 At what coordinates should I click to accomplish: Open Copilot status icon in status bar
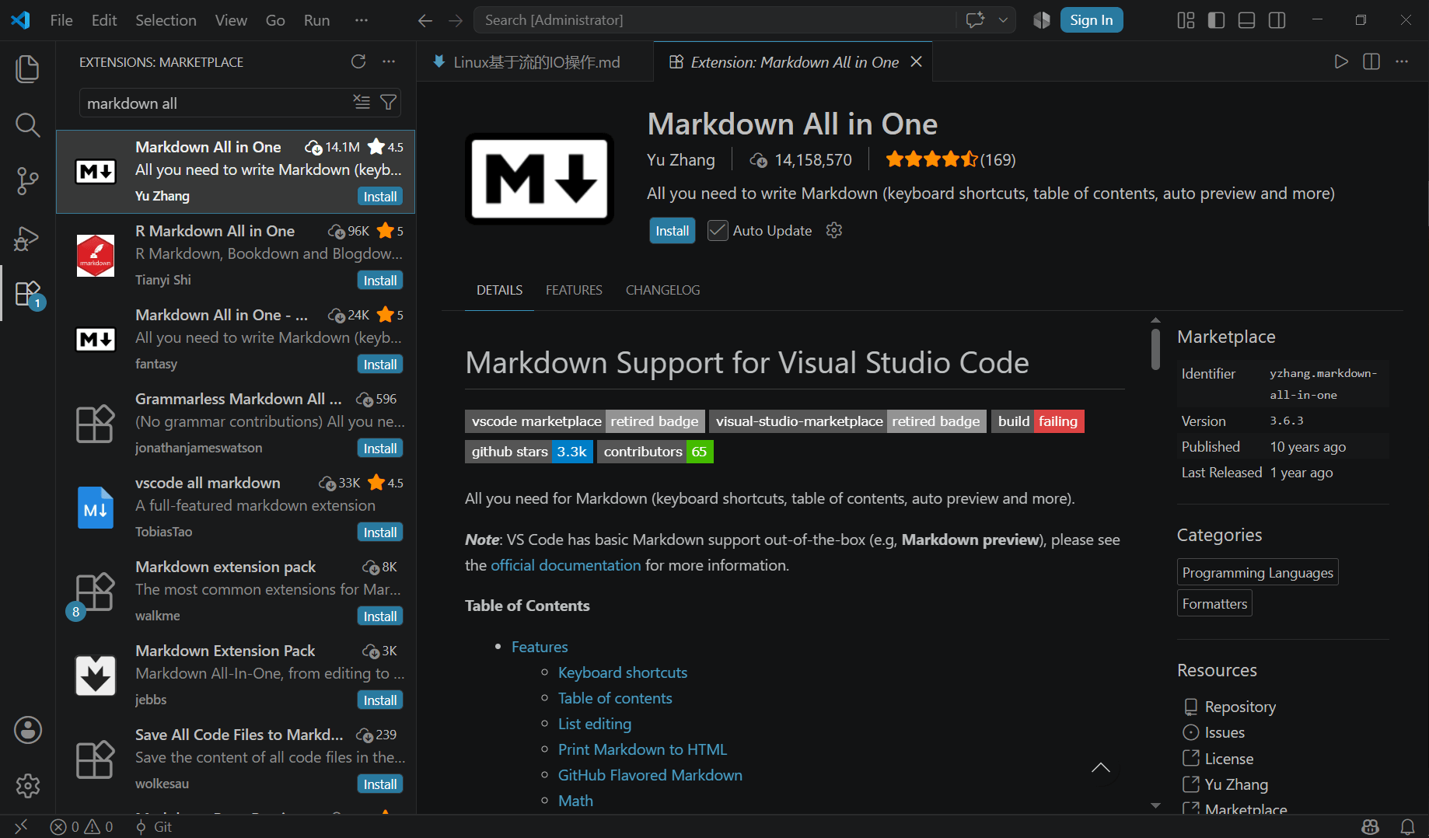(1371, 826)
